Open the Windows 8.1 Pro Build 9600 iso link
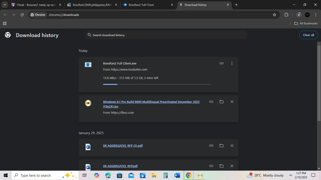This screenshot has height=180, width=321. [151, 104]
